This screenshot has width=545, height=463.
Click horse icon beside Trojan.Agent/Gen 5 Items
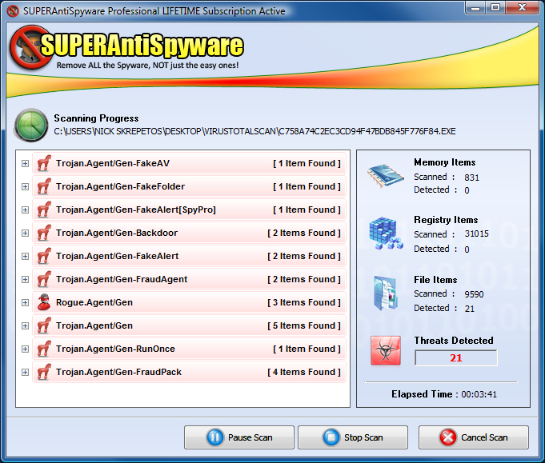pos(44,325)
